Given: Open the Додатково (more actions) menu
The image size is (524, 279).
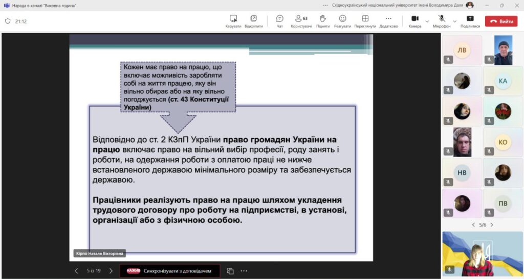Looking at the screenshot, I should point(388,21).
